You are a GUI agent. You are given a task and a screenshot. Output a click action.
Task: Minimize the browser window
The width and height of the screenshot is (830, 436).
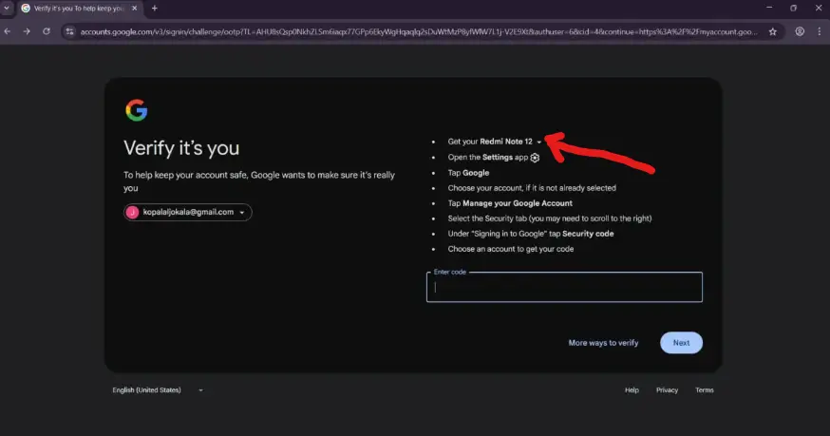pyautogui.click(x=769, y=8)
